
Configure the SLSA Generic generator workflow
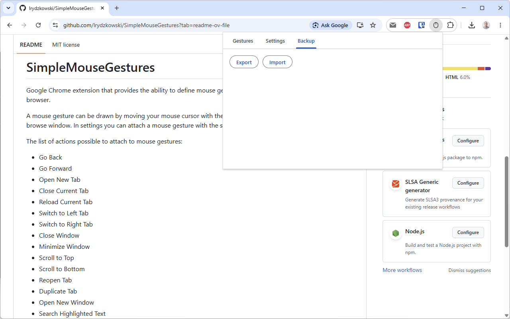click(x=468, y=183)
